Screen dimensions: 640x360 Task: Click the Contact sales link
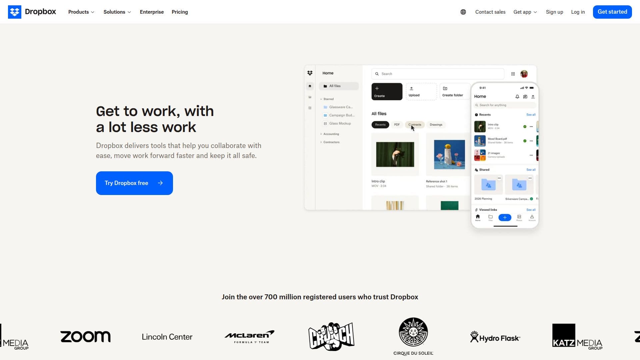(x=490, y=12)
